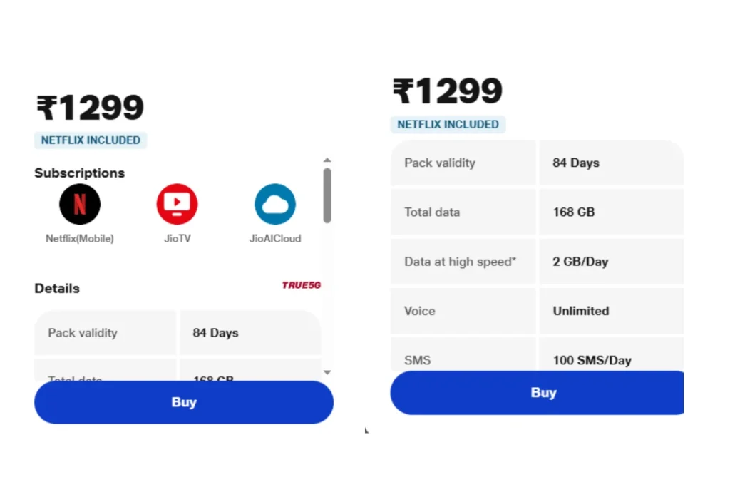The width and height of the screenshot is (730, 487).
Task: Click the JioTV subscription icon
Action: pos(177,205)
